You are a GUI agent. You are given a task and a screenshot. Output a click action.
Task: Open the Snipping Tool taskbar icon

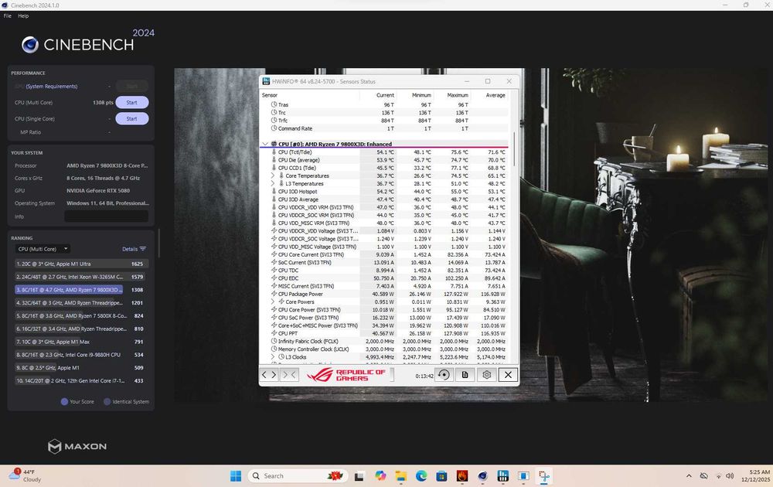(x=543, y=475)
